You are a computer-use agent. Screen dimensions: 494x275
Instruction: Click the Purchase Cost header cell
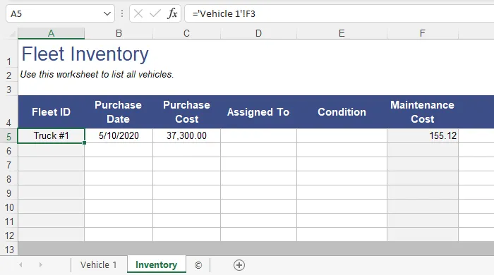point(186,112)
